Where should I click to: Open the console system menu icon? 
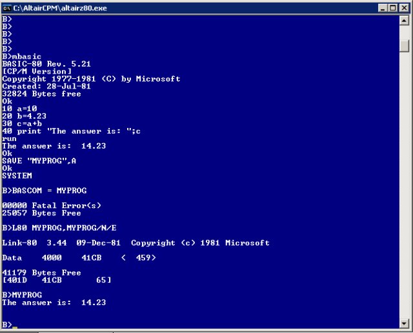[6, 8]
